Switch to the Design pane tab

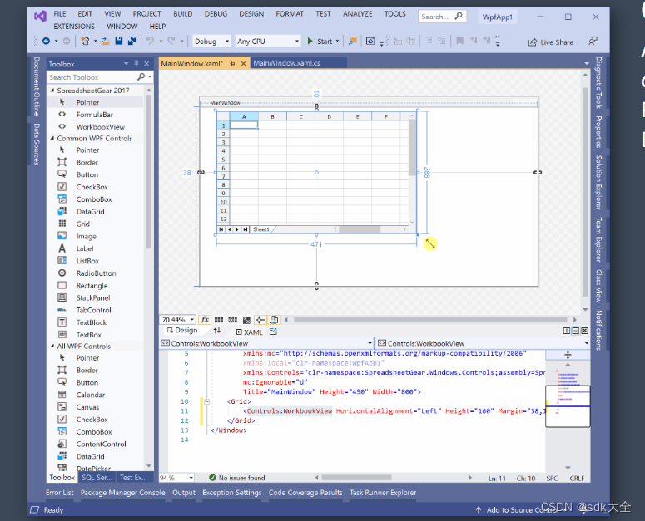pos(182,330)
